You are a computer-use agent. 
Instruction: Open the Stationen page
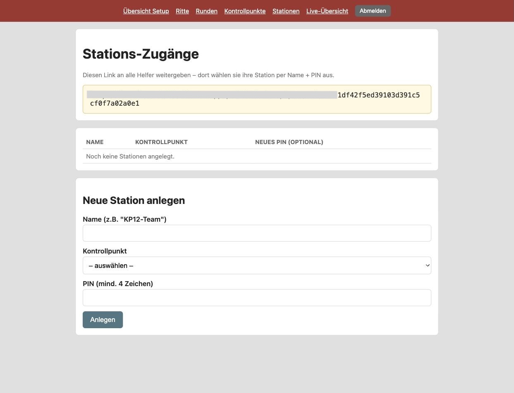tap(286, 11)
